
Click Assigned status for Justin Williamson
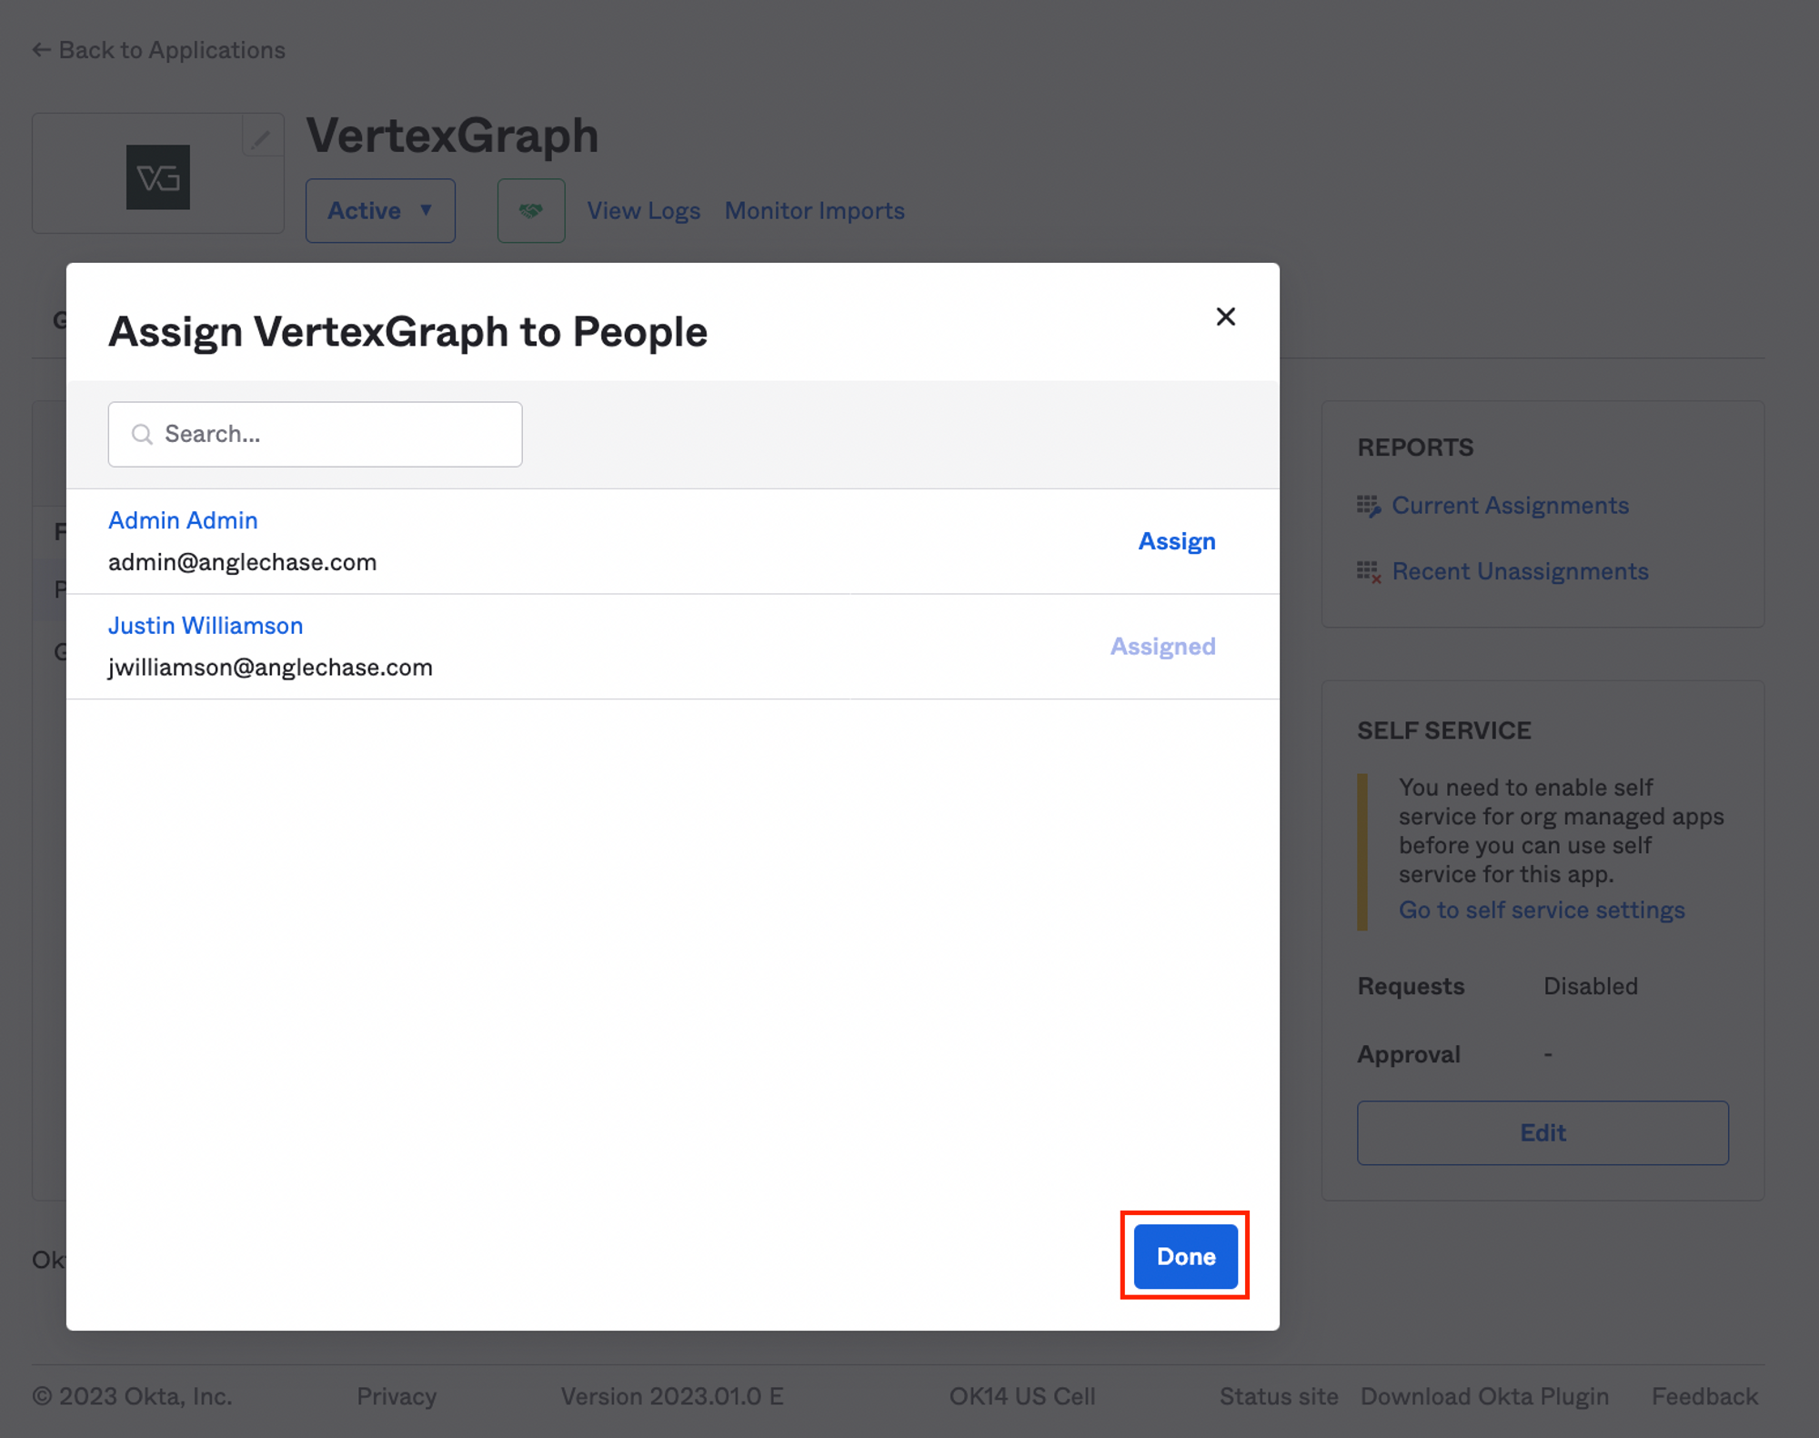click(x=1162, y=647)
